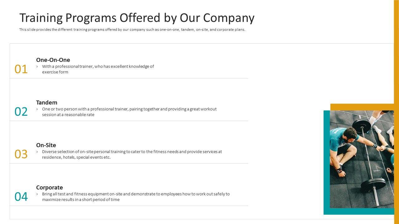Select the On-Site heading
Viewport: 399px width, 224px height.
tap(46, 145)
